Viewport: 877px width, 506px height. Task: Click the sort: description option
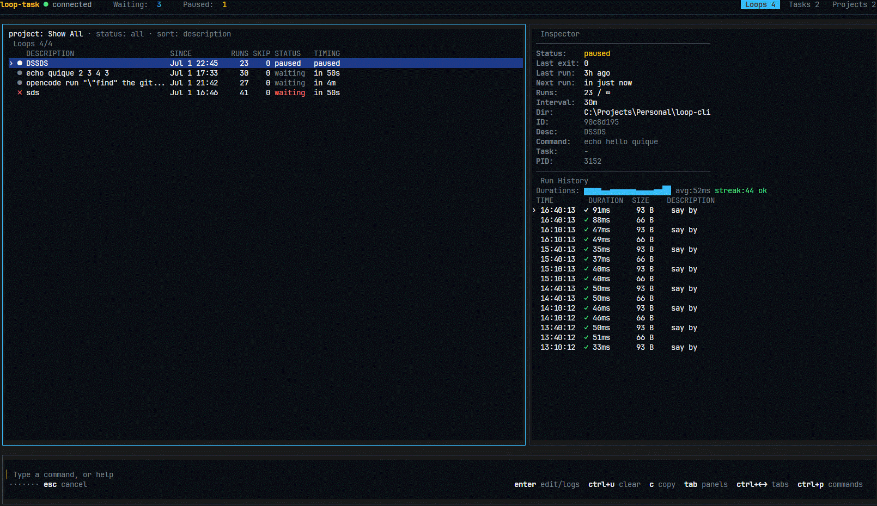pyautogui.click(x=194, y=34)
